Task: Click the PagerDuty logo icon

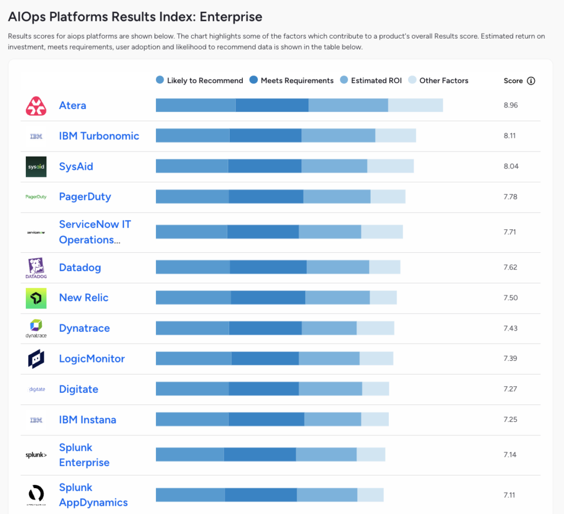Action: coord(36,197)
